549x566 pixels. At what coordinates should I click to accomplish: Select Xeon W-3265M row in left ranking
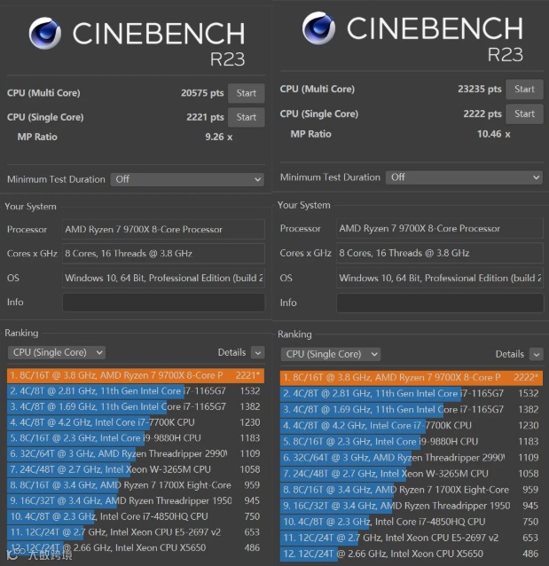(136, 469)
